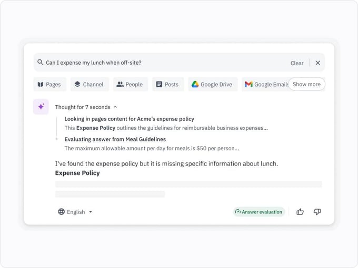Screen dimensions: 358x268
Task: Click the Evaluating answer from Meal Guidelines step
Action: pos(115,139)
